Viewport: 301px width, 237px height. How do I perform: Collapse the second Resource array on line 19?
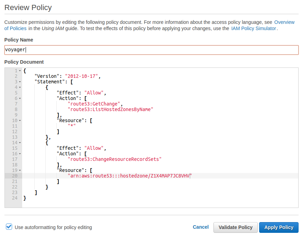coord(20,170)
